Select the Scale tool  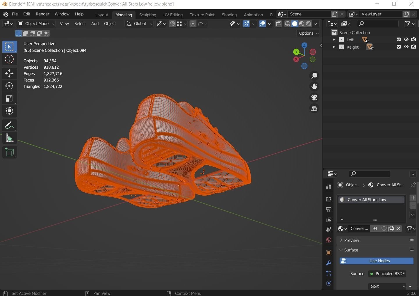(9, 98)
